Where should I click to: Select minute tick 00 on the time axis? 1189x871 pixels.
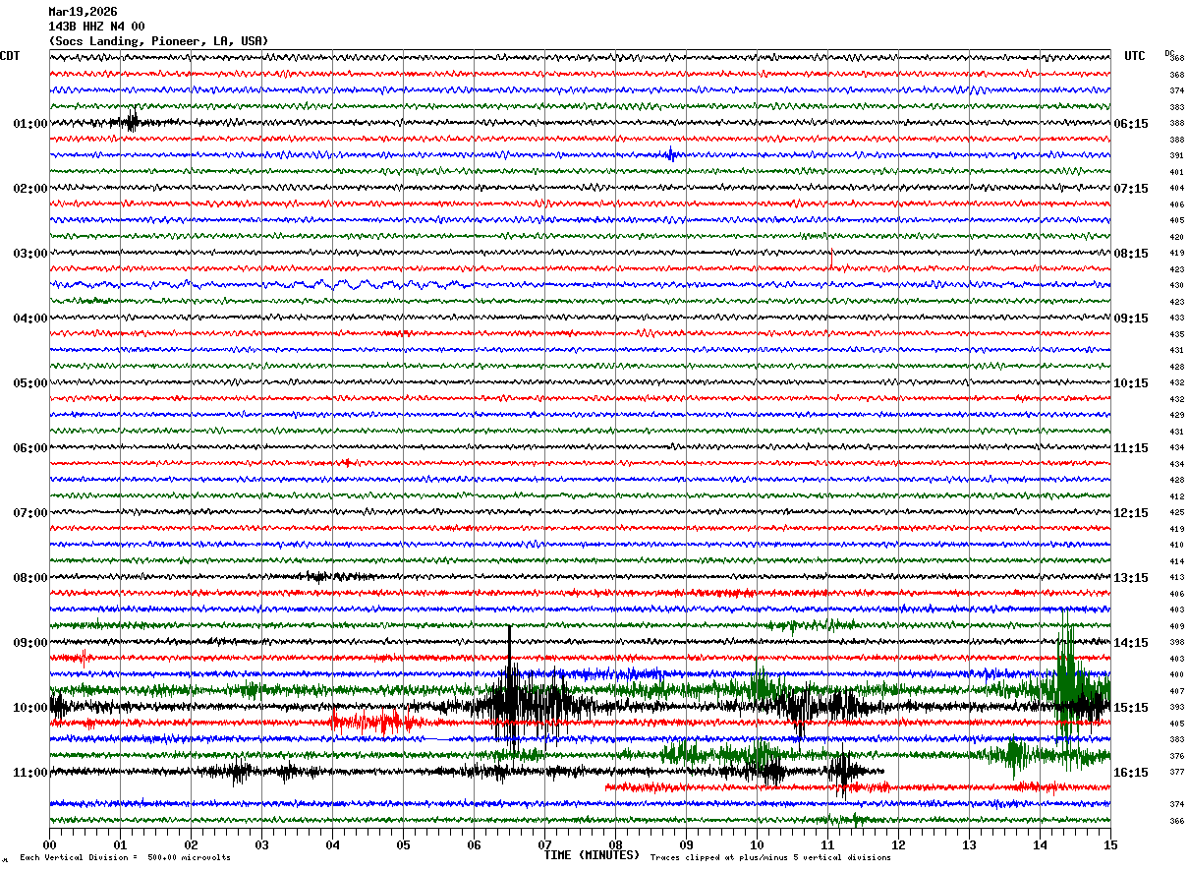click(49, 844)
